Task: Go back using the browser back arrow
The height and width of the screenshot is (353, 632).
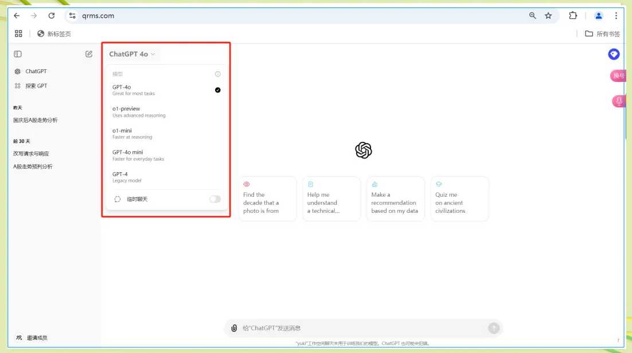Action: click(17, 15)
